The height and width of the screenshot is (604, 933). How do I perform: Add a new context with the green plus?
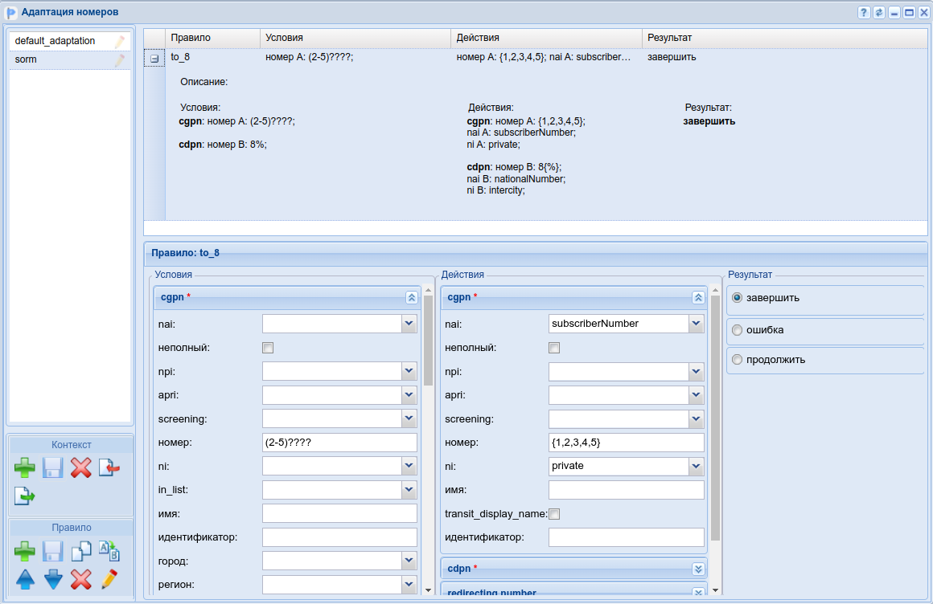[25, 467]
